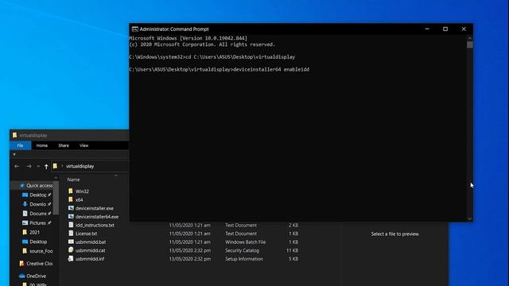Open the File tab in File Explorer

pyautogui.click(x=20, y=145)
